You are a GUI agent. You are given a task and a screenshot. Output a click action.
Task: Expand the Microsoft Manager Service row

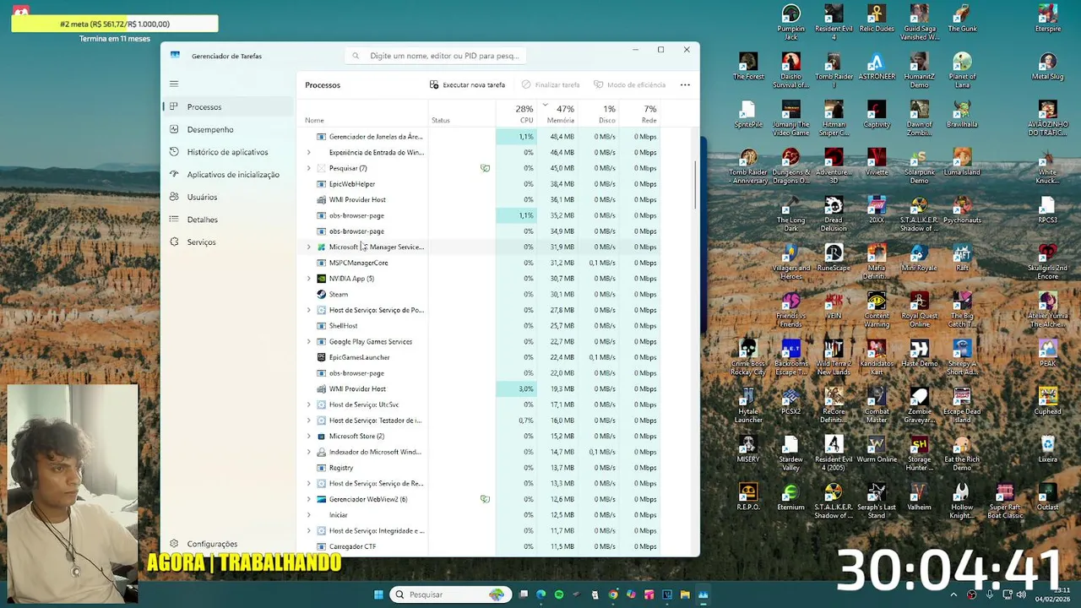308,247
